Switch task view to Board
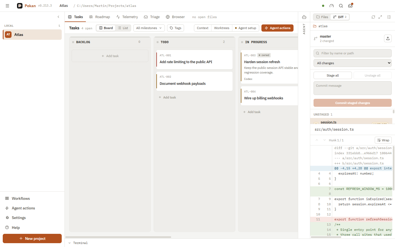The height and width of the screenshot is (247, 395). tap(106, 28)
